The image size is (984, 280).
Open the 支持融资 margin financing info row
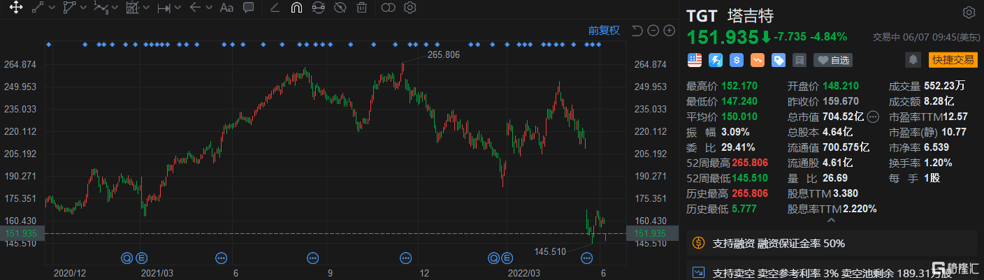tap(832, 244)
